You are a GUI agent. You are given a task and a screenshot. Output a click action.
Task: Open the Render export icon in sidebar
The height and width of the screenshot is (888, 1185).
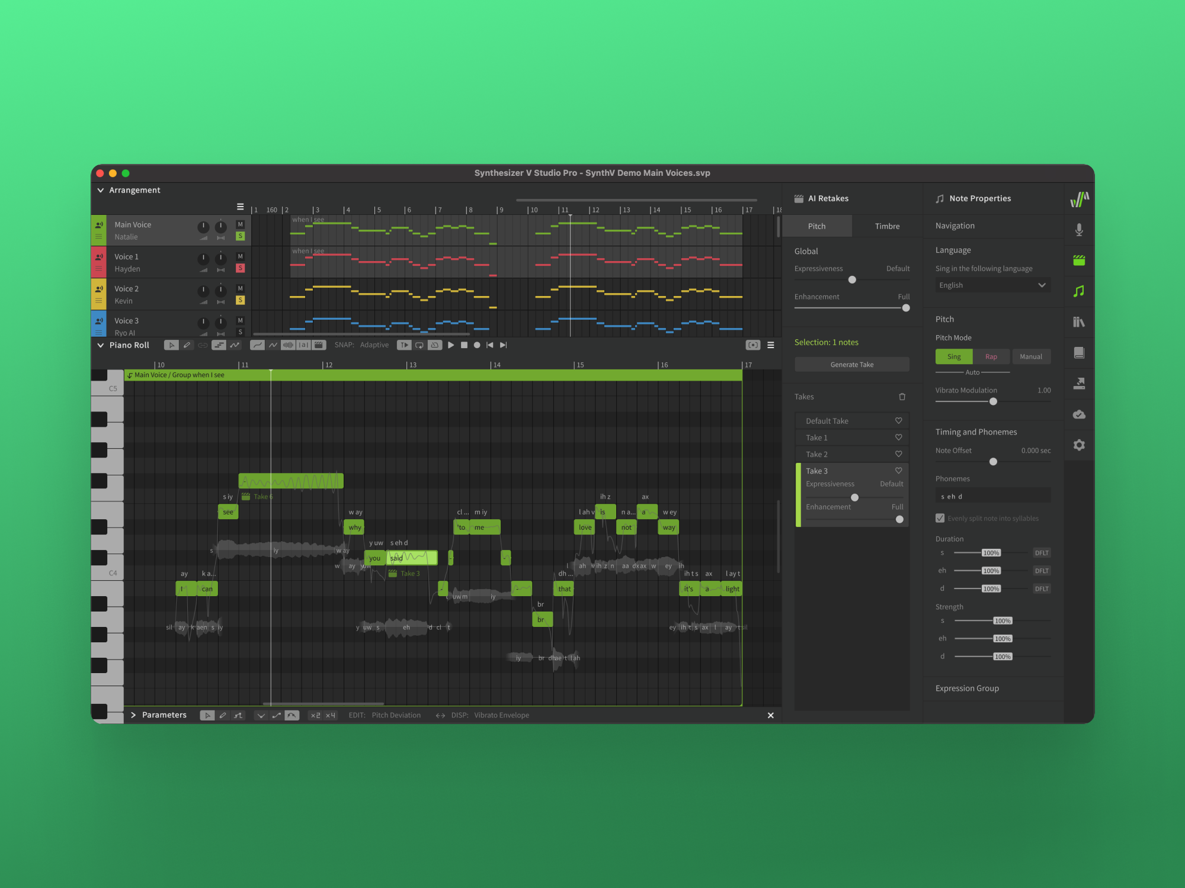(1079, 384)
